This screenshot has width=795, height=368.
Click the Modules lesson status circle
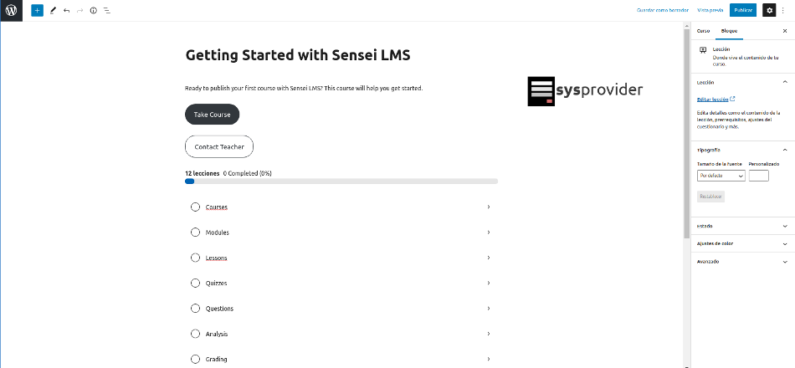[x=195, y=233]
